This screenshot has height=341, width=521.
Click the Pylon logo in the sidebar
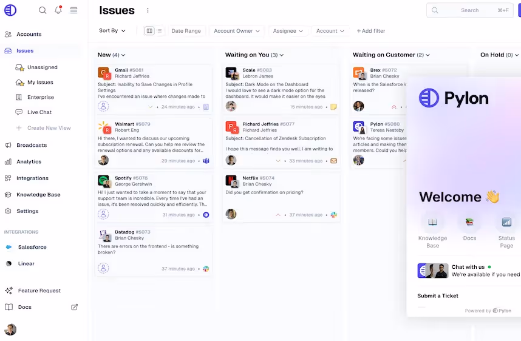pos(10,10)
